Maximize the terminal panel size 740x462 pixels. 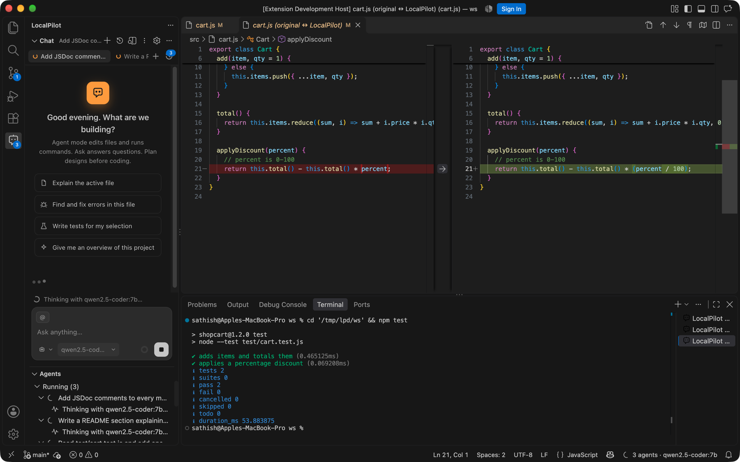click(x=716, y=304)
